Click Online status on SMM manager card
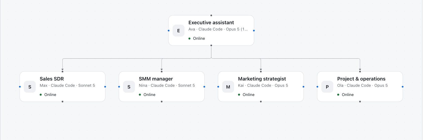This screenshot has width=423, height=140. coord(147,95)
